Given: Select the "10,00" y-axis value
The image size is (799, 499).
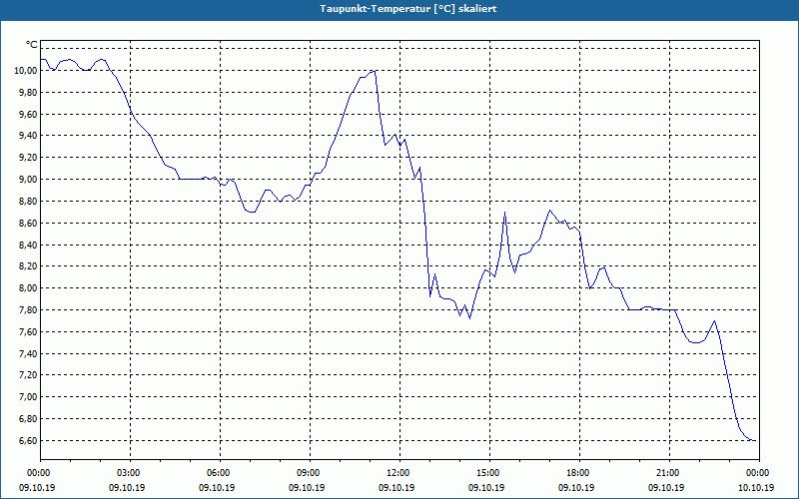Looking at the screenshot, I should coord(26,70).
